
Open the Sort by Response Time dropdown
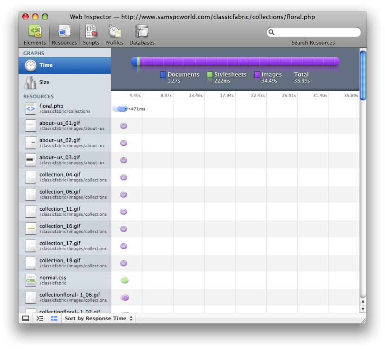coord(99,318)
